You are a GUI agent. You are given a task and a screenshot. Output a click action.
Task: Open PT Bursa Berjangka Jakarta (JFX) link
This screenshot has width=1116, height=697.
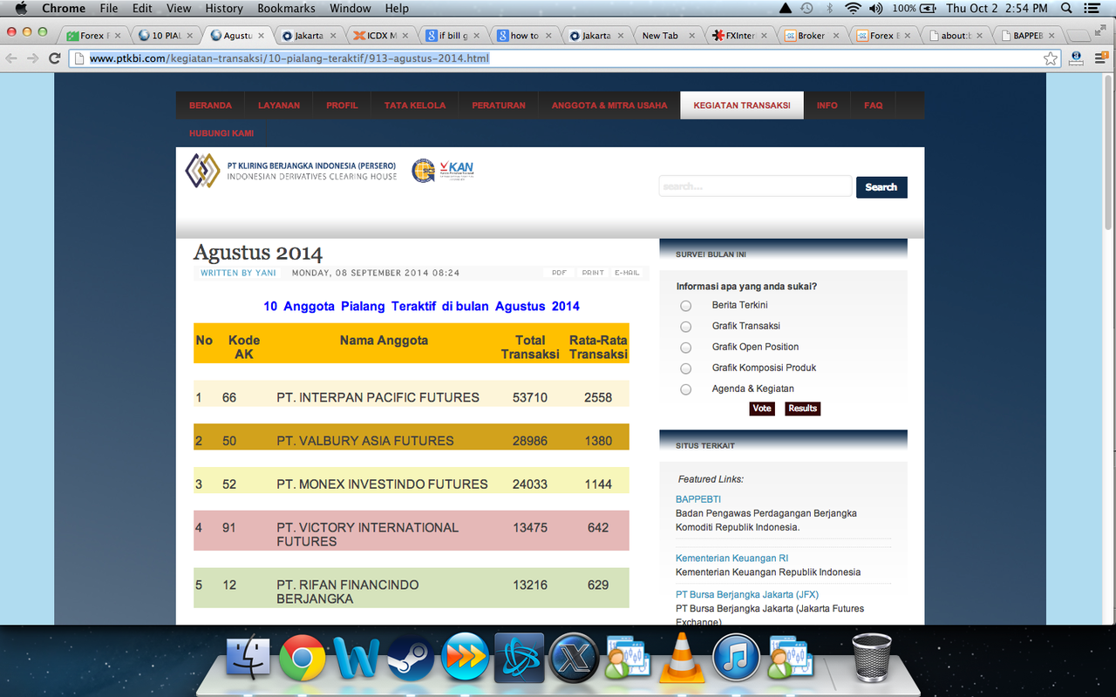[x=747, y=595]
